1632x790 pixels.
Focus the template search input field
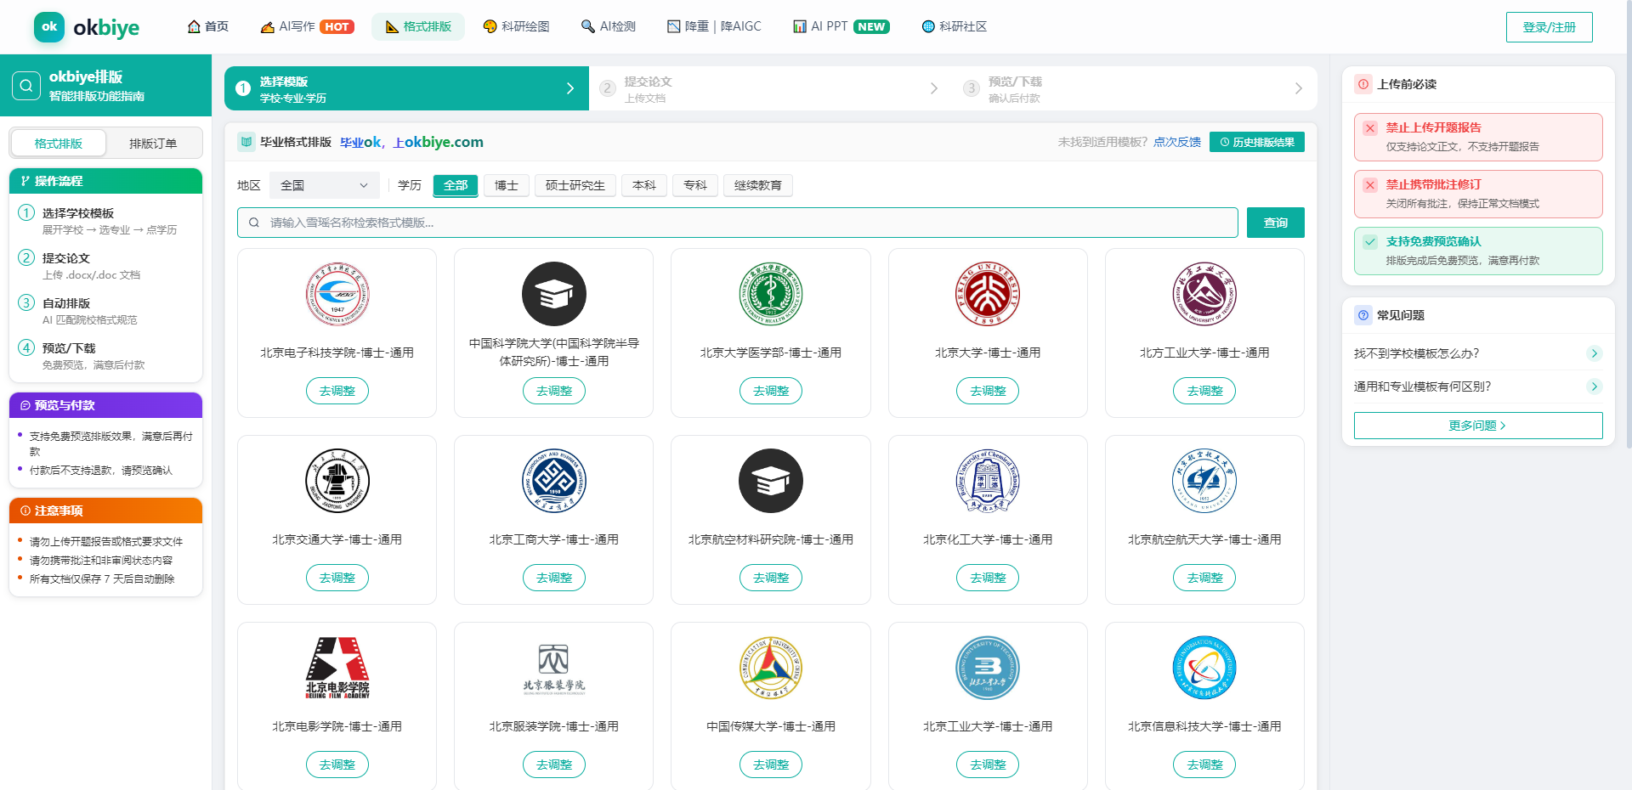click(738, 223)
